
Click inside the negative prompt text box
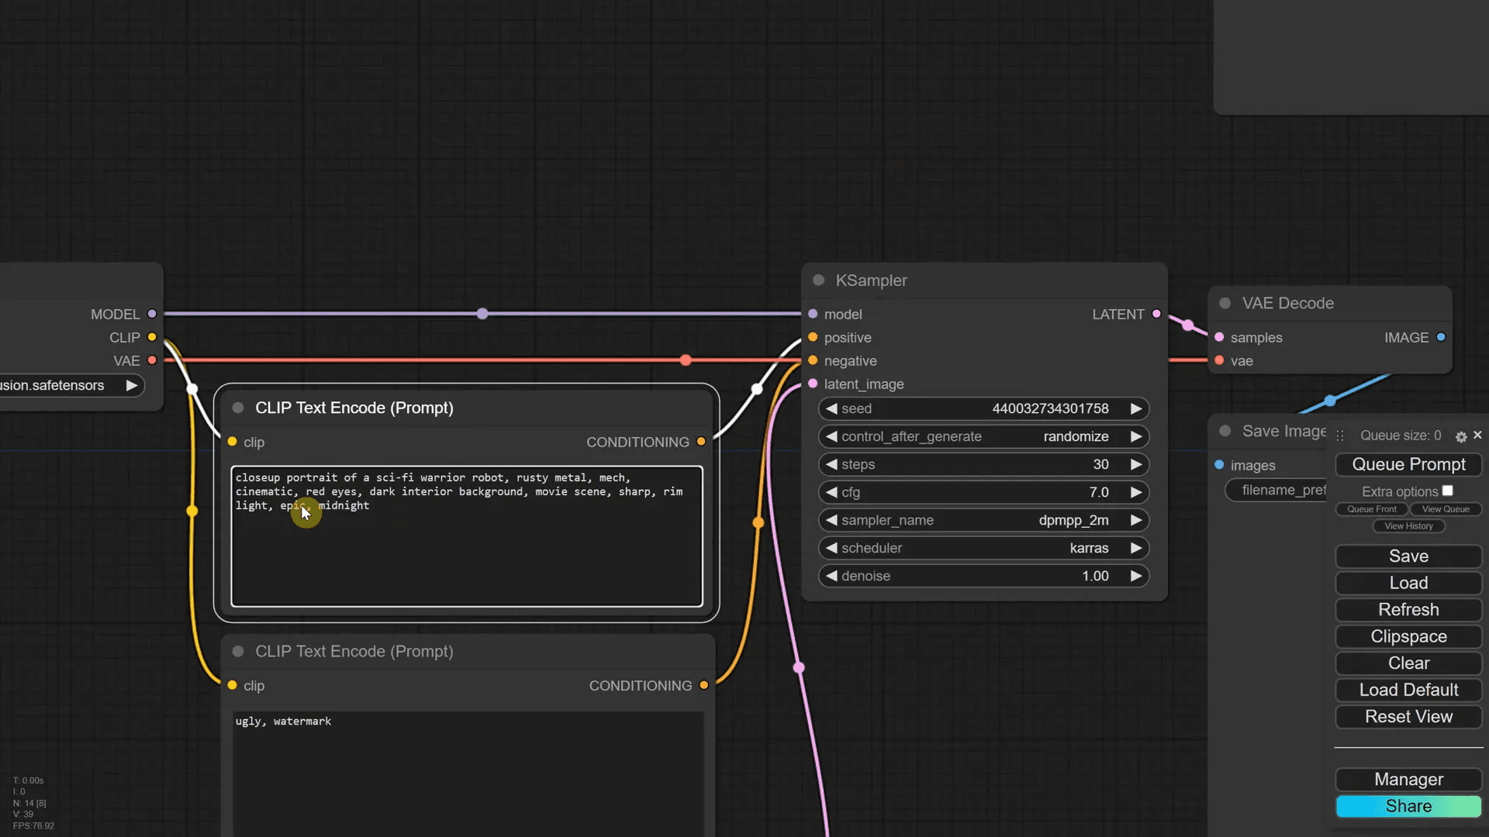coord(465,767)
